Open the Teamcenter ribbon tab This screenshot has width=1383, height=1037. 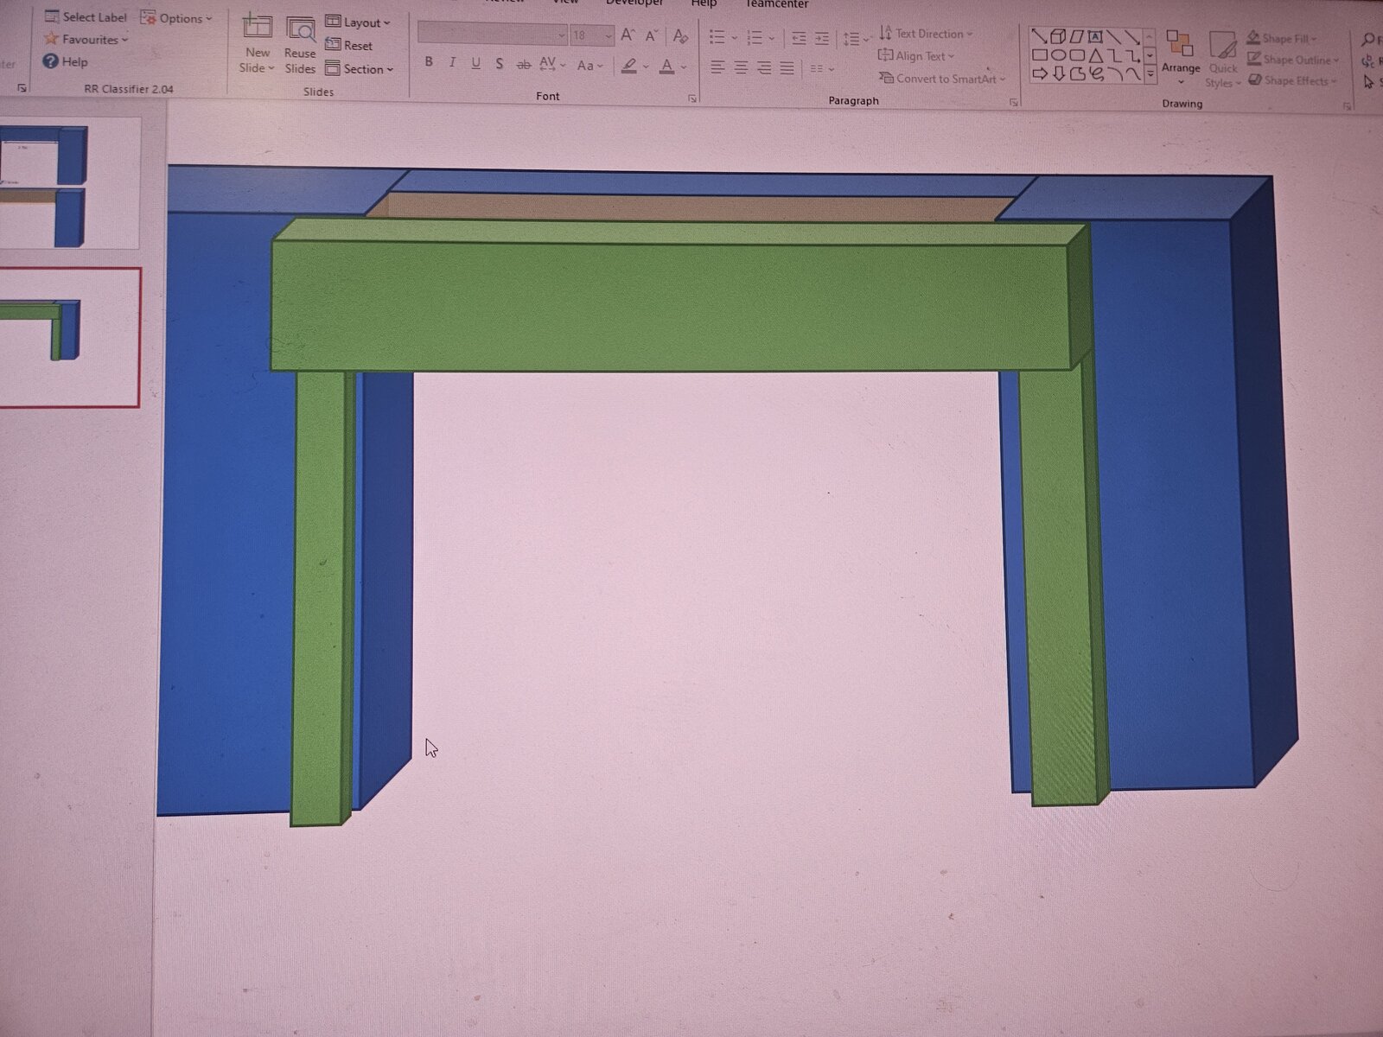[x=776, y=4]
